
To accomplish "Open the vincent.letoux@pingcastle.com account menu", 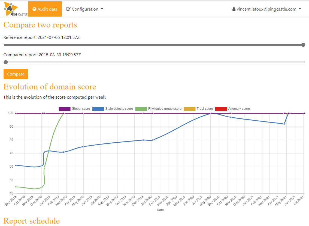I will (x=266, y=9).
